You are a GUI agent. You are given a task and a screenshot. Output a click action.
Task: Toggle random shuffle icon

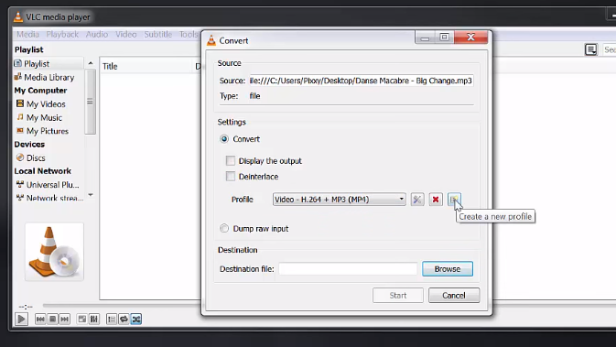(x=136, y=320)
